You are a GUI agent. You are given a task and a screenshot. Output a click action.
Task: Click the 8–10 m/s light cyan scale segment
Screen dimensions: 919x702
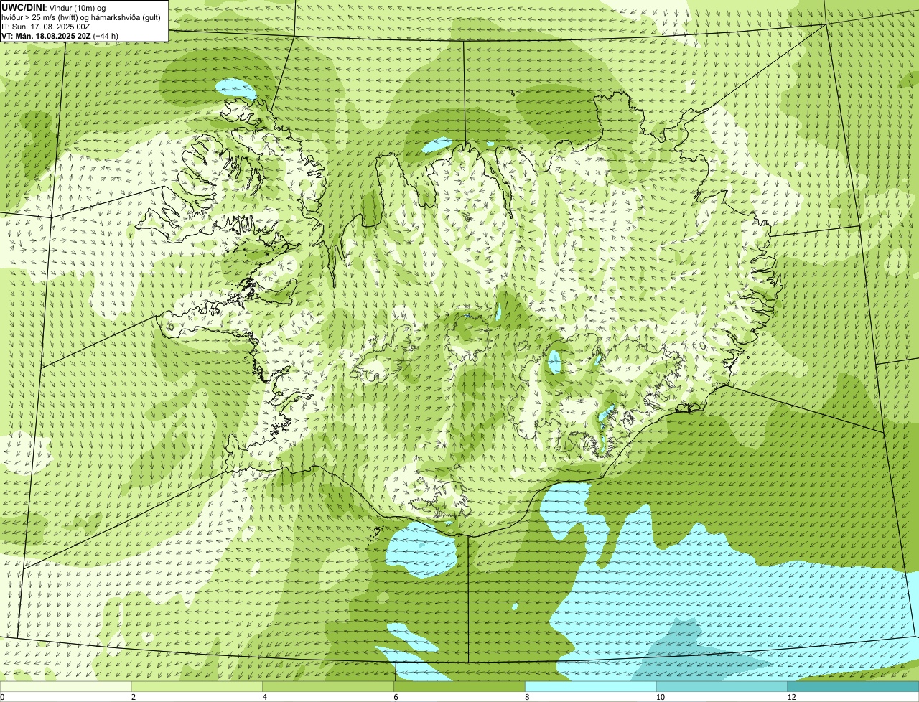(591, 687)
